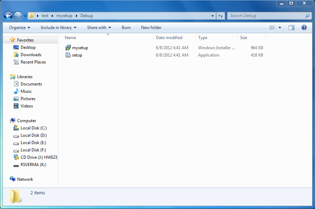Toggle the preview pane

(292, 28)
